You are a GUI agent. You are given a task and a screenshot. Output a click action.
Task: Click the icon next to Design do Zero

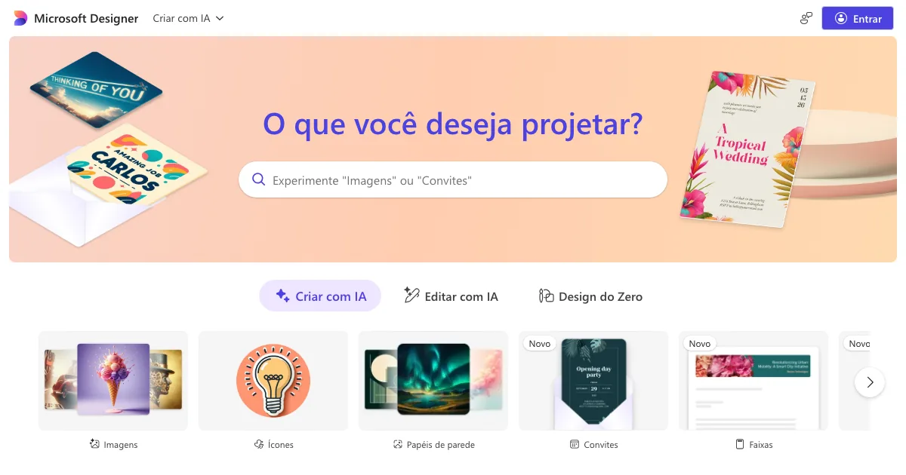tap(547, 296)
